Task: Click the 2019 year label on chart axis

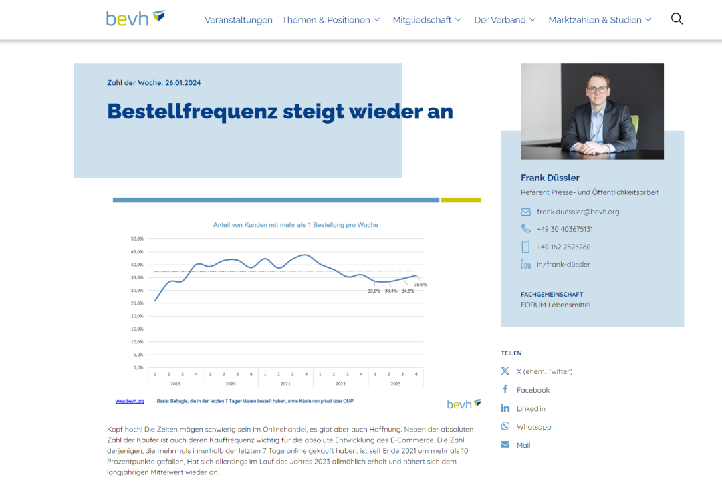Action: [175, 383]
